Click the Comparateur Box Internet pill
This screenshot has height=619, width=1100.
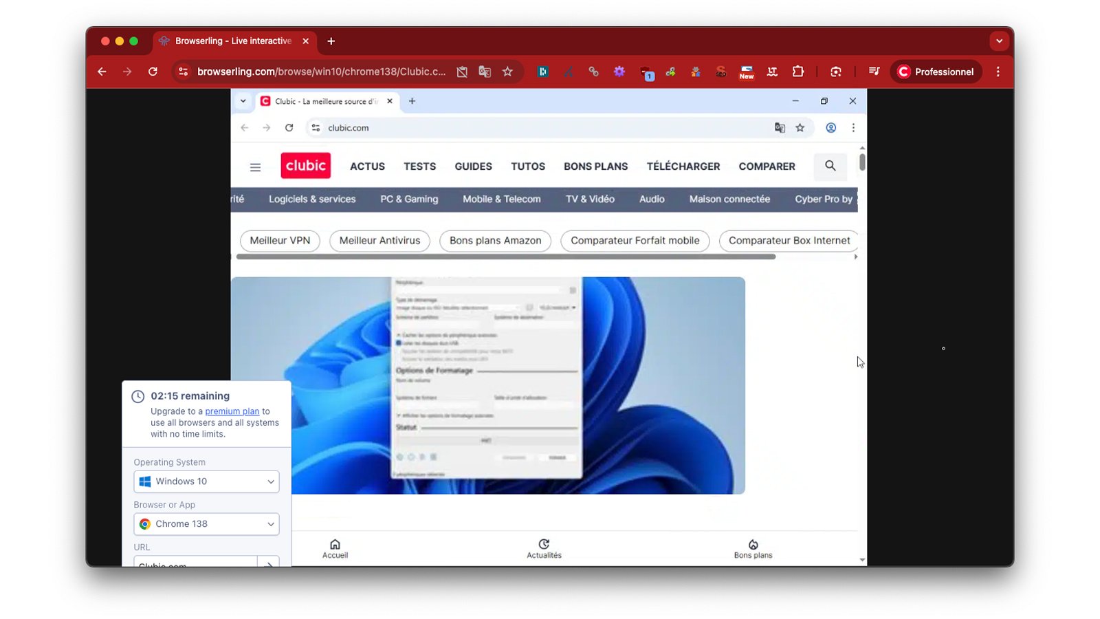[789, 241]
